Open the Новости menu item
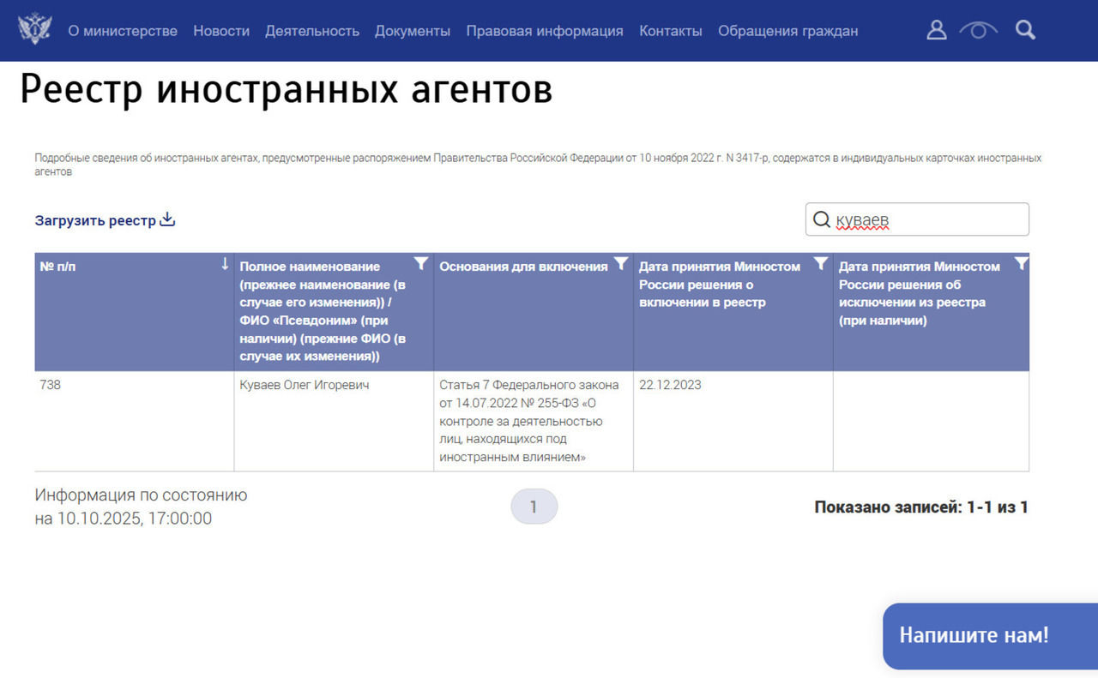Screen dimensions: 1098x678 (221, 31)
